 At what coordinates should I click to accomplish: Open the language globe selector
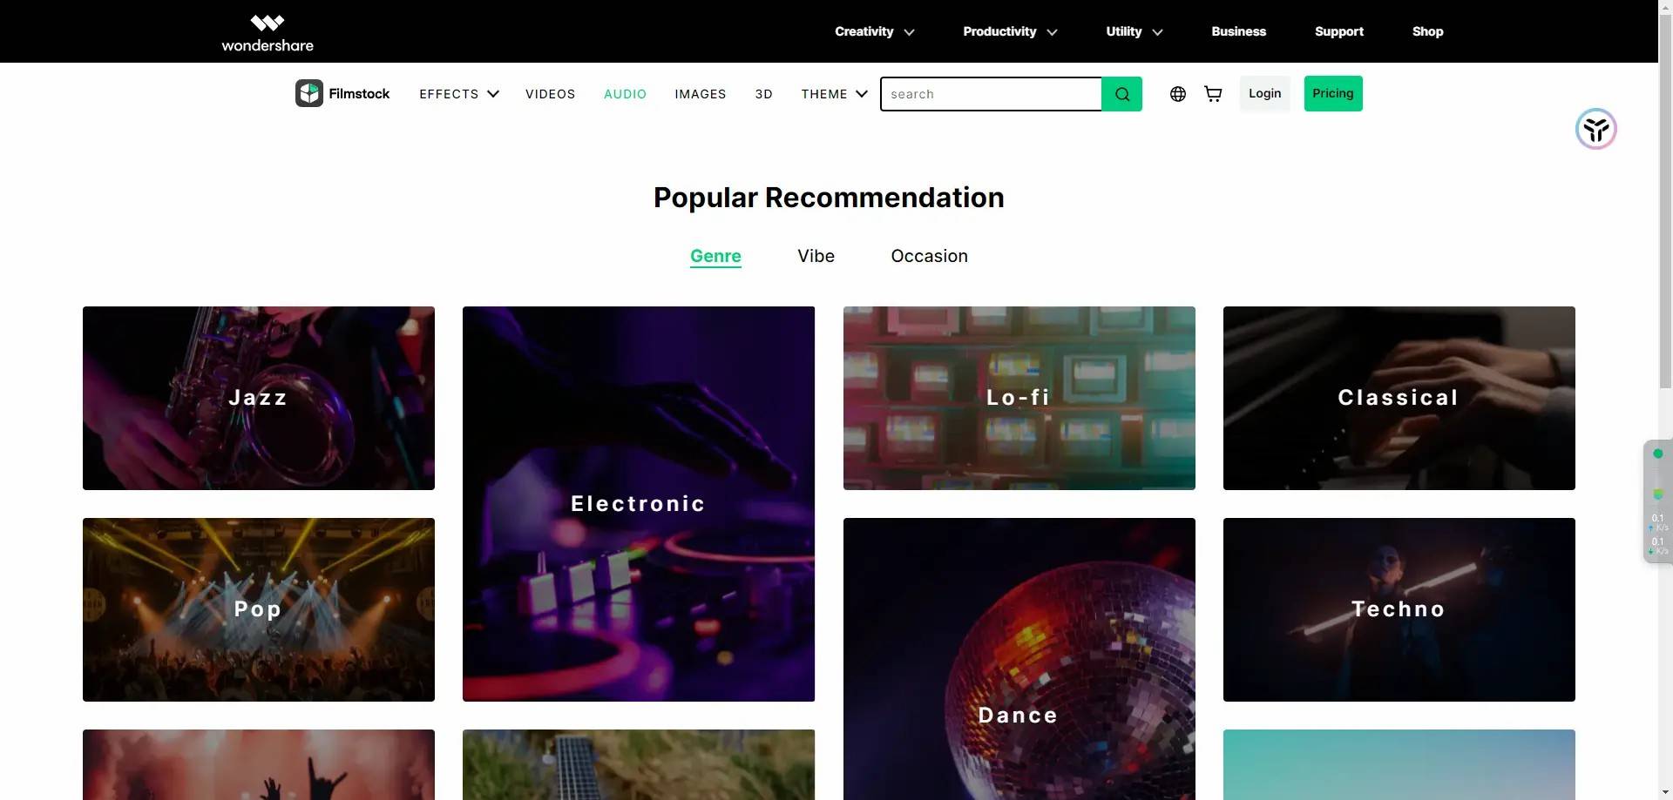1177,94
